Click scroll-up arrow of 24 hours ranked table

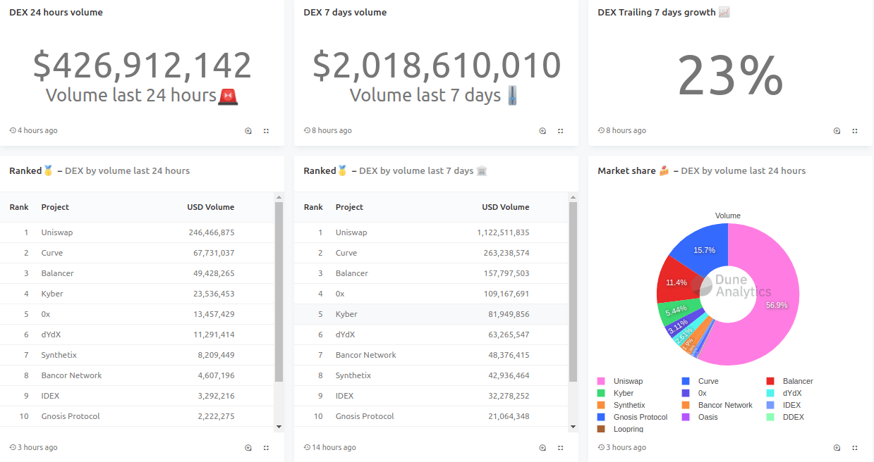click(x=279, y=197)
